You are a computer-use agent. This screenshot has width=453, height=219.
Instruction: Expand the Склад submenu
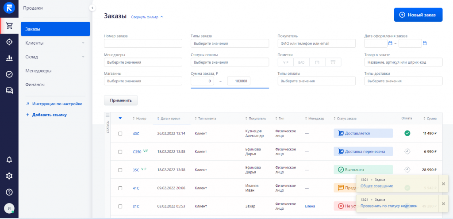click(x=83, y=57)
